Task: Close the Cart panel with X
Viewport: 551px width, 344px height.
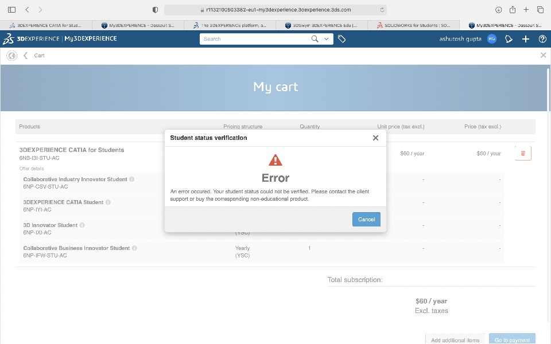Action: 544,55
